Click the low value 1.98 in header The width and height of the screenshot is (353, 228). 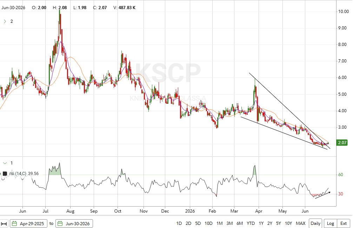click(x=82, y=8)
